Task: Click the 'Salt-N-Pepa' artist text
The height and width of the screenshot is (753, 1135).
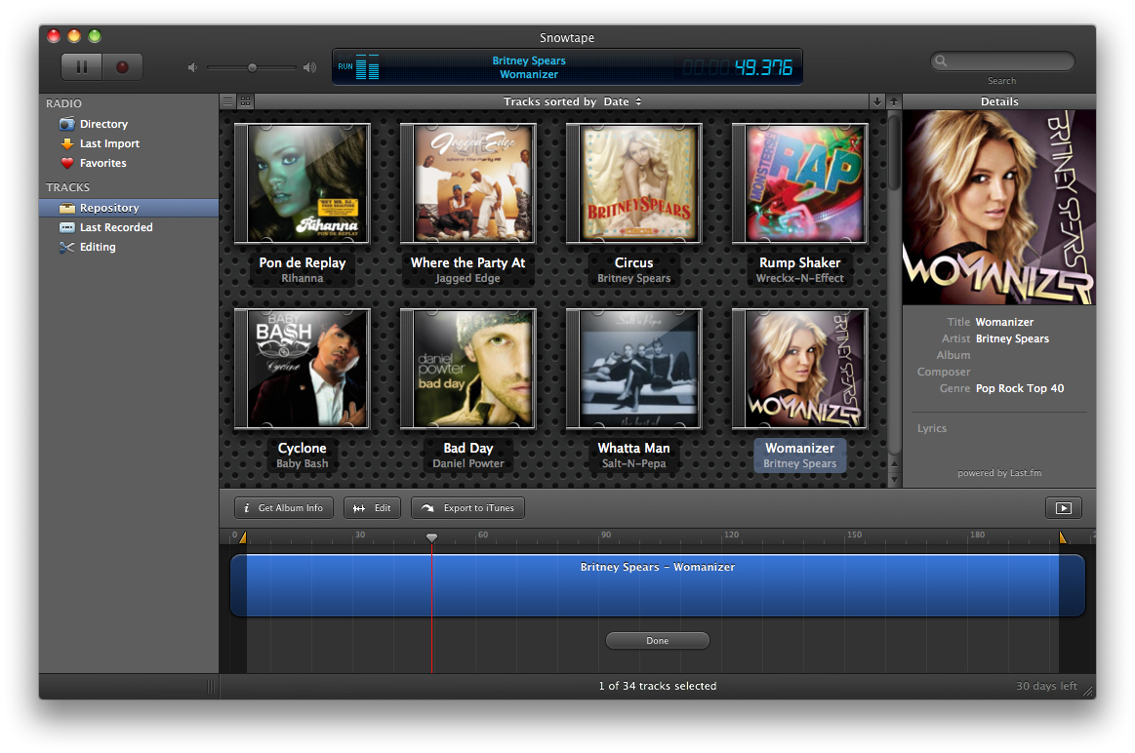Action: tap(634, 463)
